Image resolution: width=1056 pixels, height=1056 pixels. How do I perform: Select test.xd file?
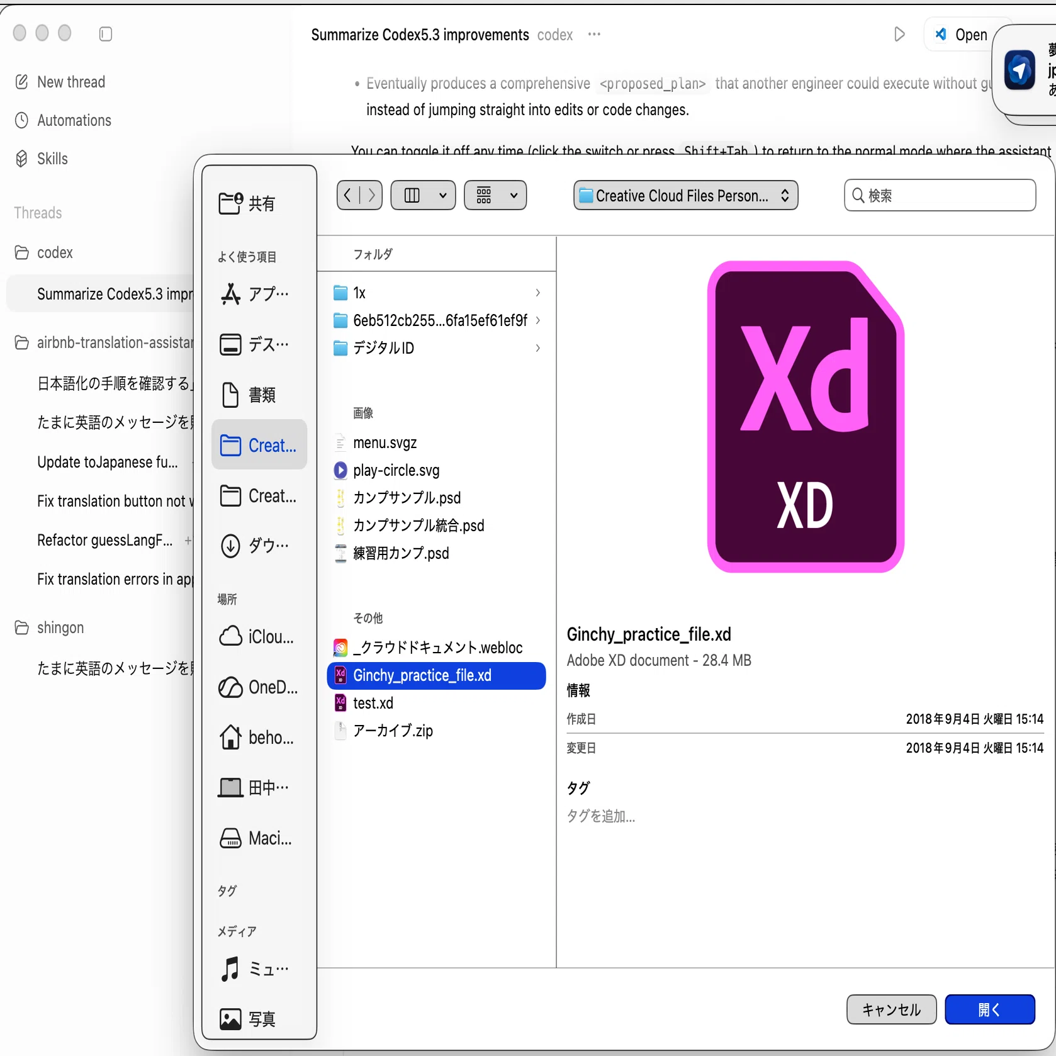437,703
